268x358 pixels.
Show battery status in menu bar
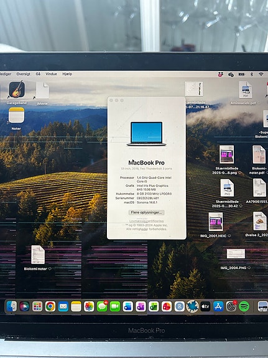pos(241,74)
